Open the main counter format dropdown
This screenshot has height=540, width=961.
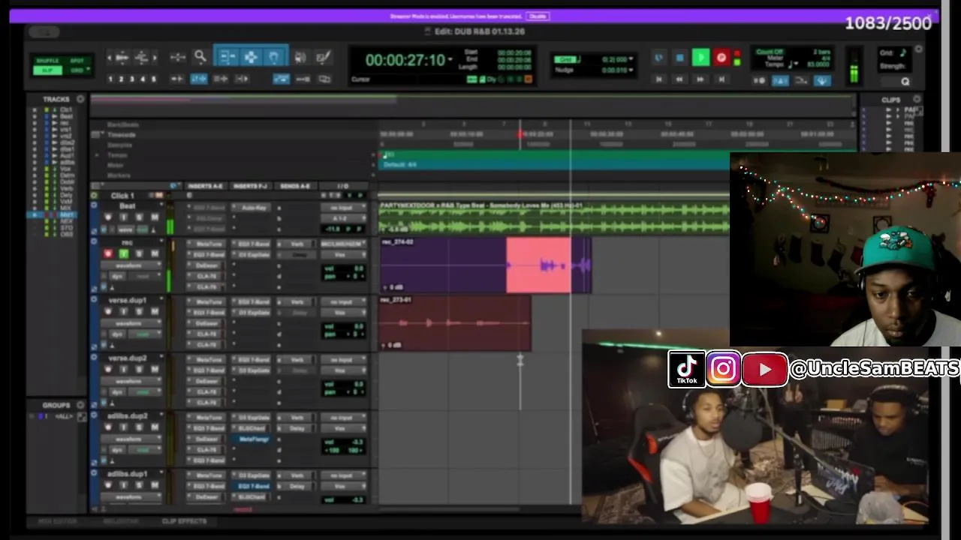tap(450, 60)
